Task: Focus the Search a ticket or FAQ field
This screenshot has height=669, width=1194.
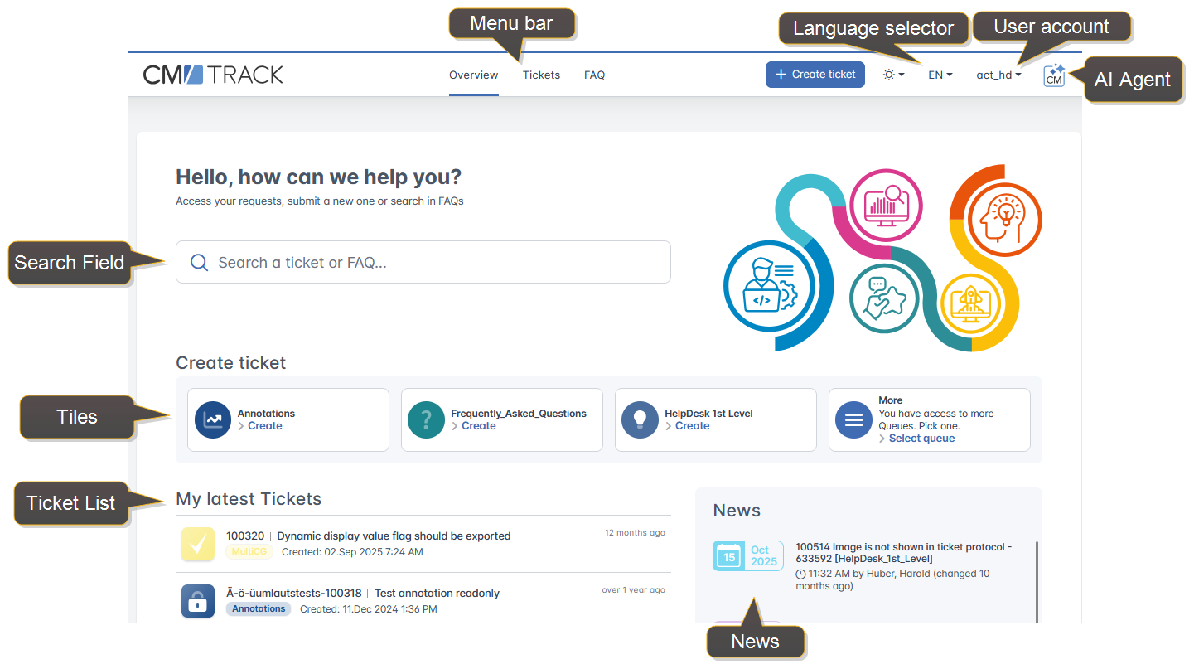Action: (423, 263)
